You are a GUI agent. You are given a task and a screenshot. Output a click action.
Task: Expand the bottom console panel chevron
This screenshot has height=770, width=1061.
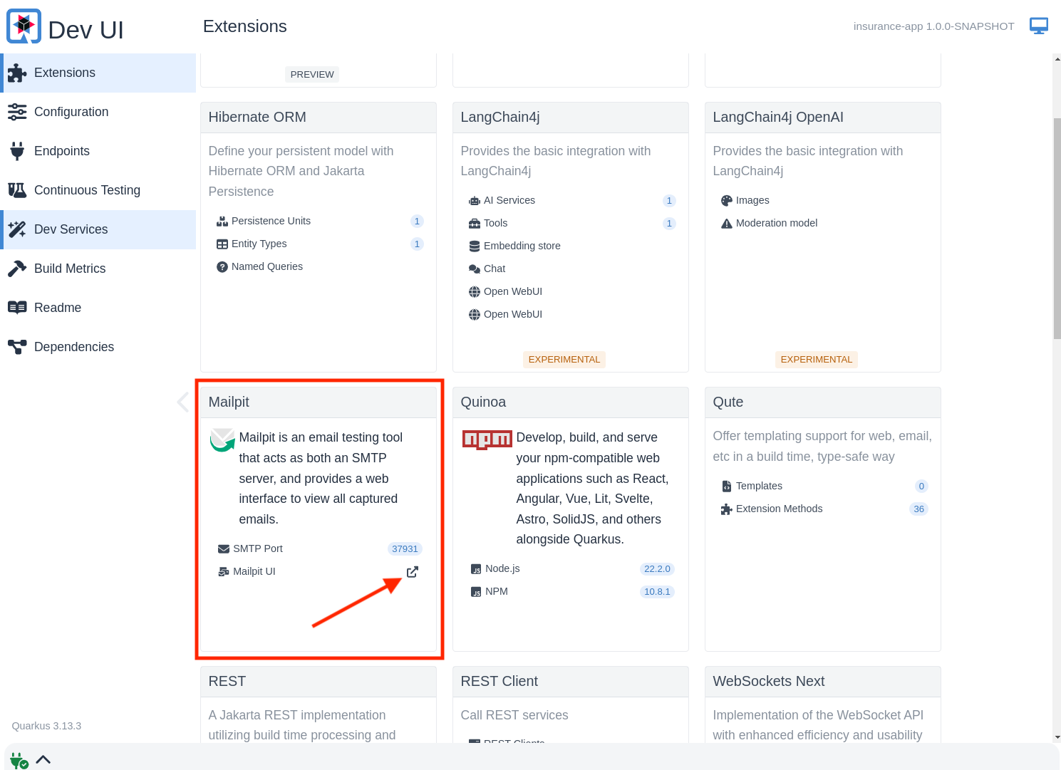click(43, 759)
